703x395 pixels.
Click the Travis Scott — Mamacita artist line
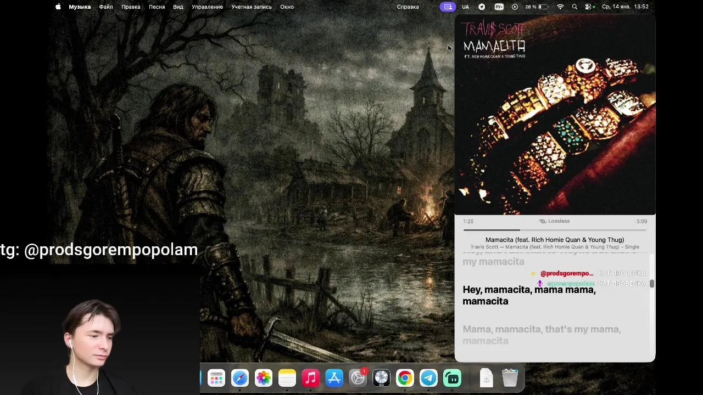(555, 247)
